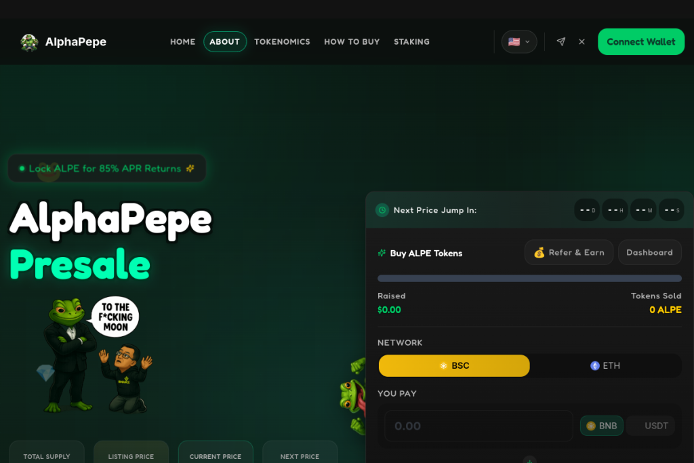Select the BSC network option
This screenshot has width=694, height=463.
454,365
